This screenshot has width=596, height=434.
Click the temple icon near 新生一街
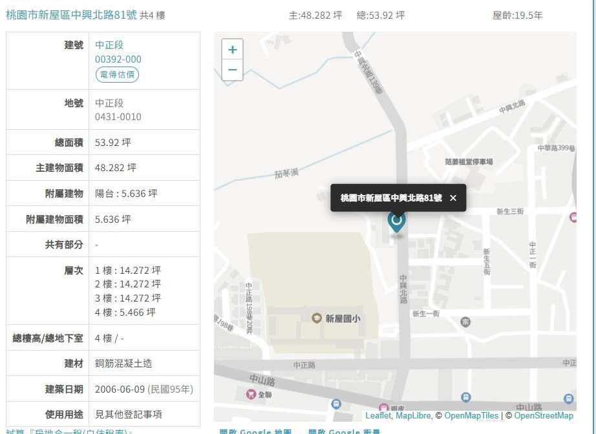tap(465, 322)
